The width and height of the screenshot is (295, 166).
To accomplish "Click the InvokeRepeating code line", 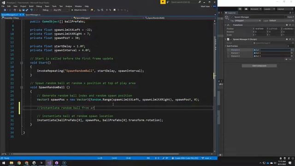I will point(90,71).
